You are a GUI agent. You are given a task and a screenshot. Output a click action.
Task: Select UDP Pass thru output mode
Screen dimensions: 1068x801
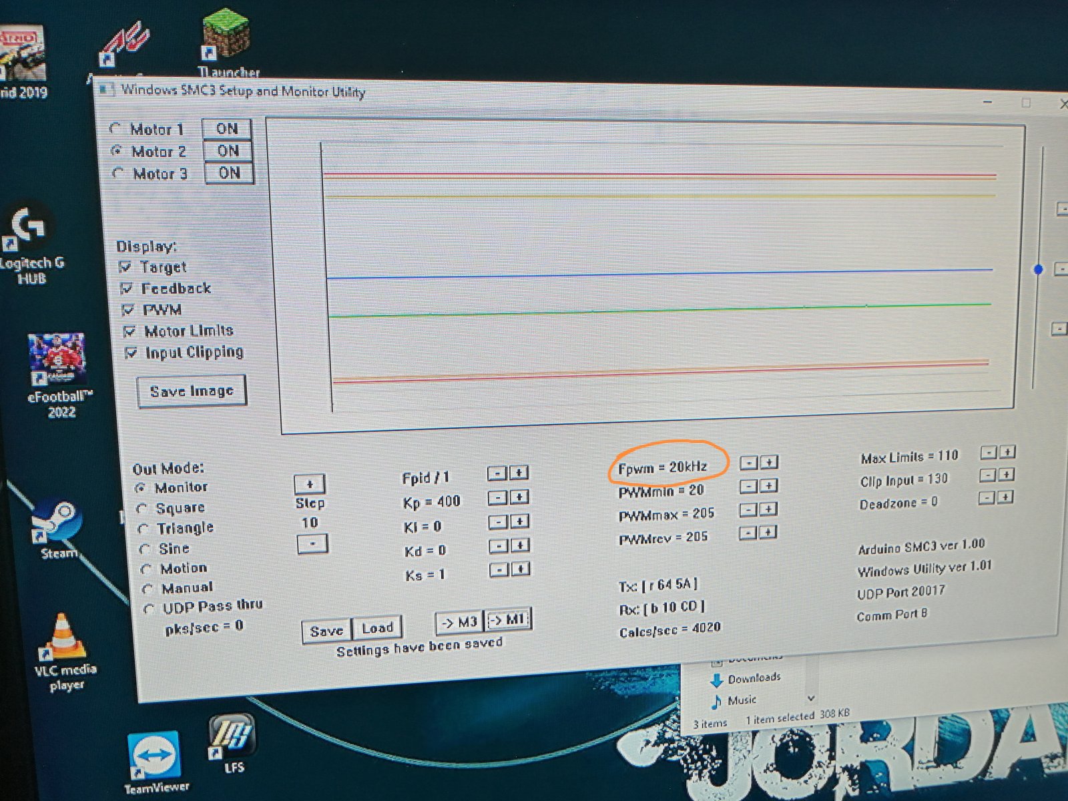coord(150,609)
